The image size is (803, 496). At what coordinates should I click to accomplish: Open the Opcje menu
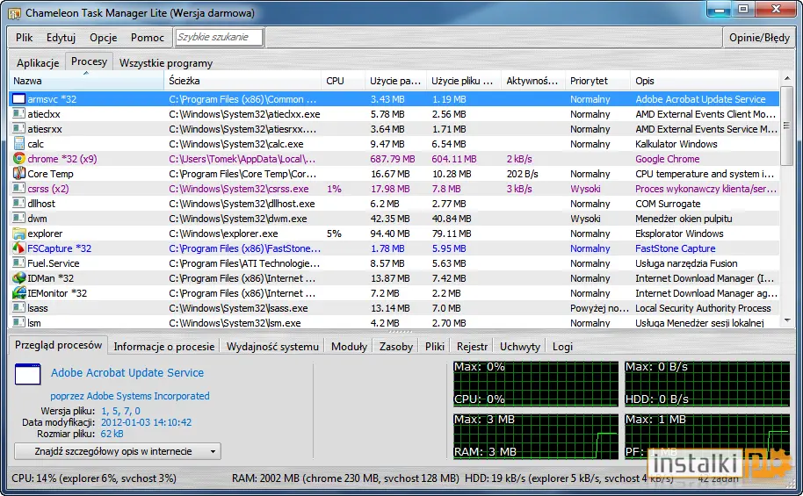[104, 38]
